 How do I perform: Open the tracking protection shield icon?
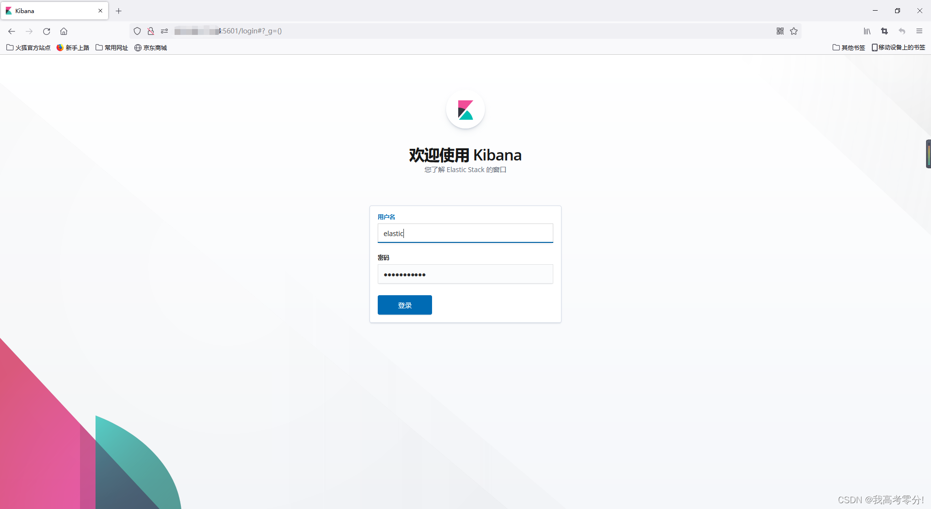(x=137, y=31)
